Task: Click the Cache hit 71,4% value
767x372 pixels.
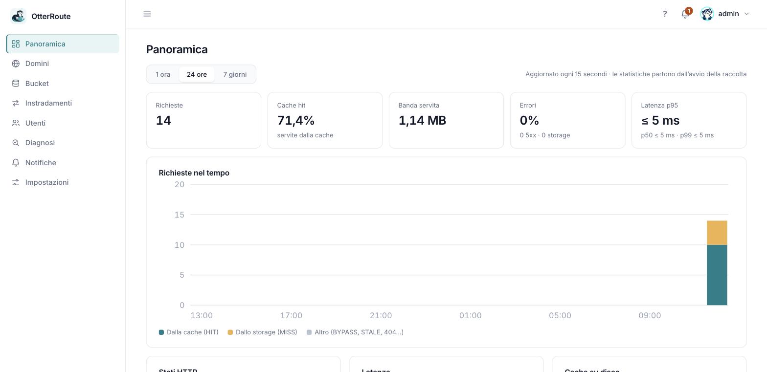Action: pos(296,121)
